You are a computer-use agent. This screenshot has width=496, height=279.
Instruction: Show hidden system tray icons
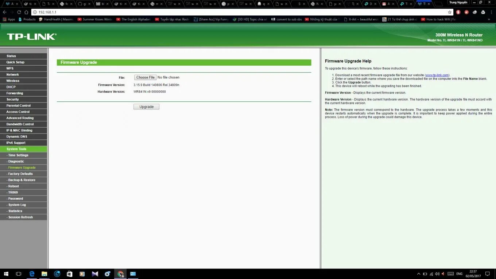[418, 274]
